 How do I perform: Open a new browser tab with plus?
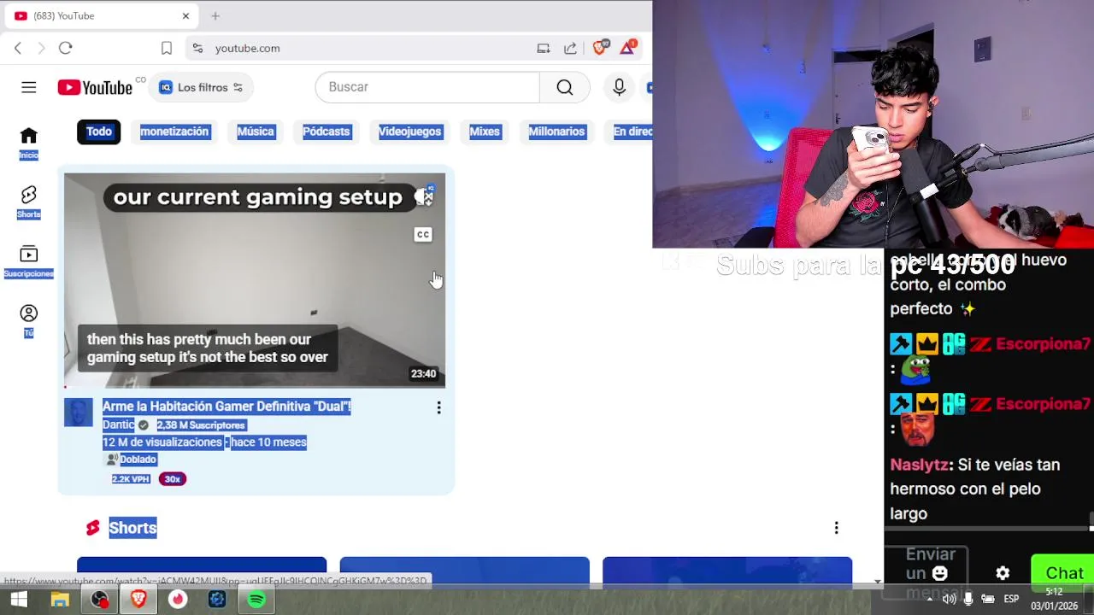click(215, 15)
